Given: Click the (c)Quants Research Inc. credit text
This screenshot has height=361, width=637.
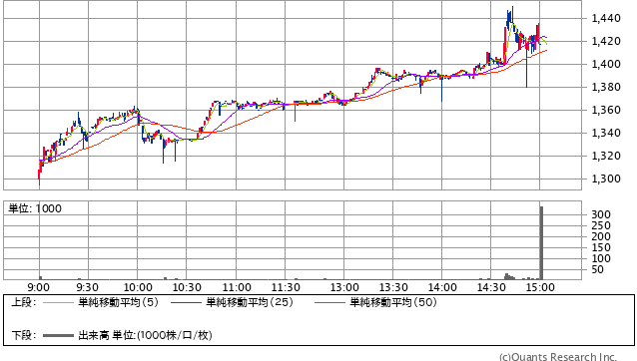Looking at the screenshot, I should [558, 357].
